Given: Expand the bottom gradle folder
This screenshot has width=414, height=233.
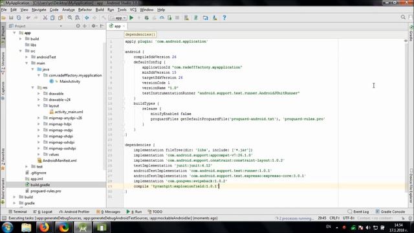Looking at the screenshot, I should pos(14,203).
